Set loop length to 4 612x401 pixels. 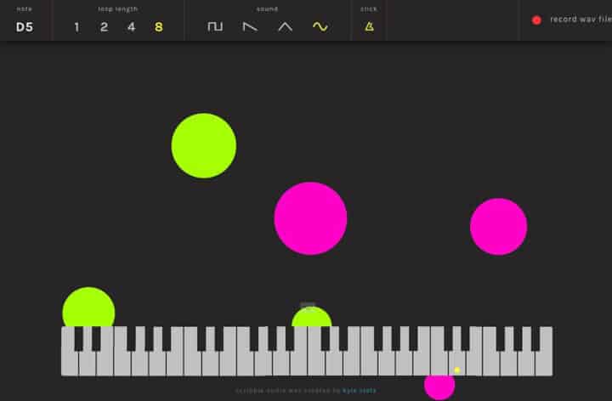(131, 26)
